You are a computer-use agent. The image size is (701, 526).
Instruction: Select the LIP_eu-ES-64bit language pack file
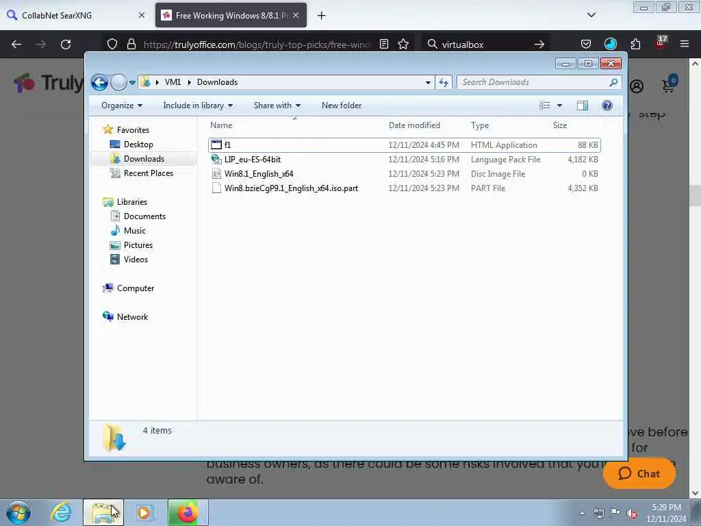405,160
